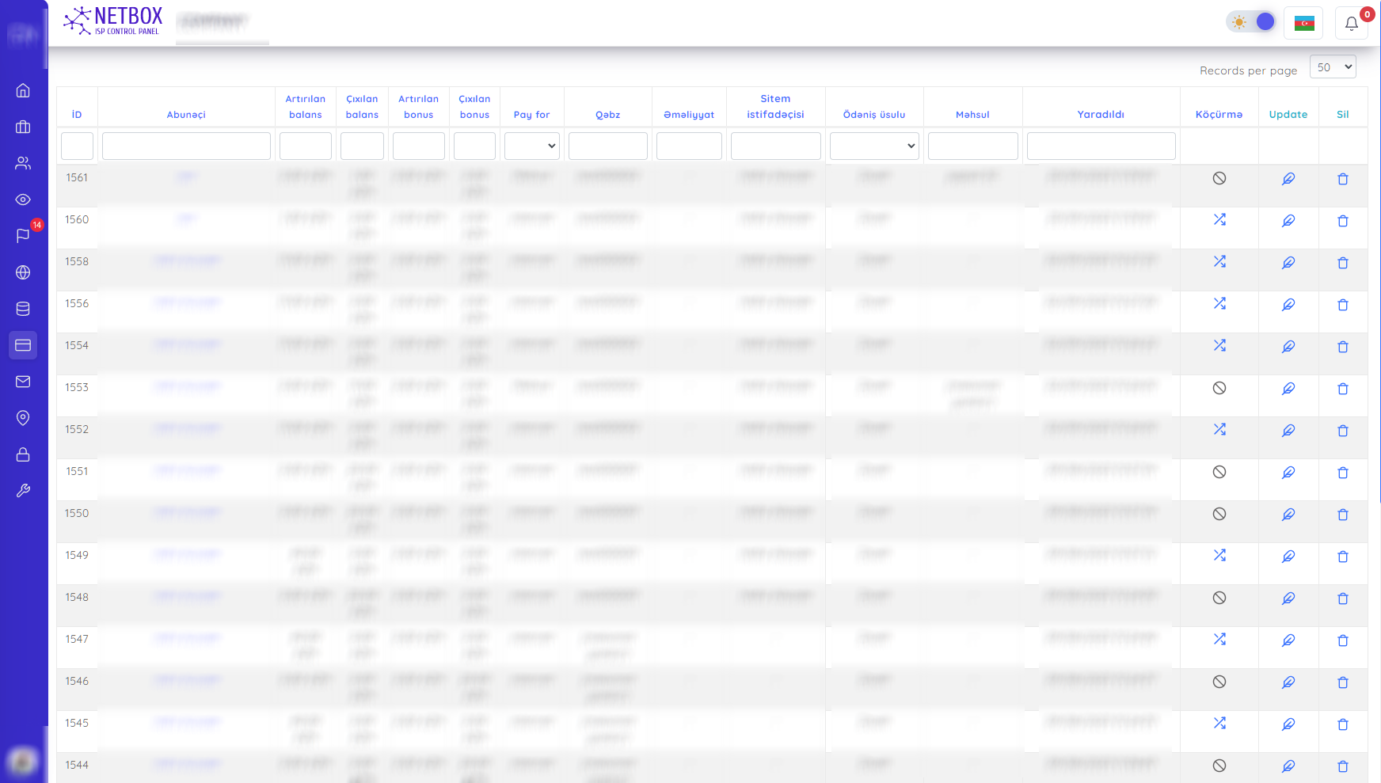Open the users icon in sidebar

point(23,163)
